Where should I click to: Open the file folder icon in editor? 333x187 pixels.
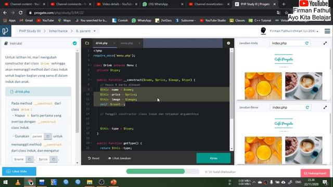(87, 43)
